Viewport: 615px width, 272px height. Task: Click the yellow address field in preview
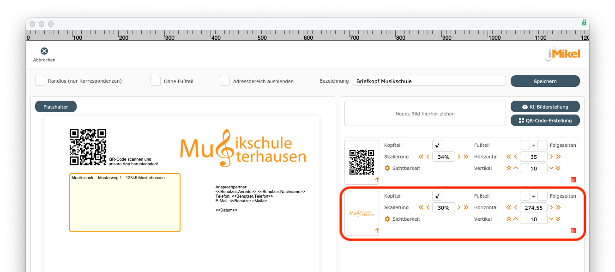coord(125,203)
